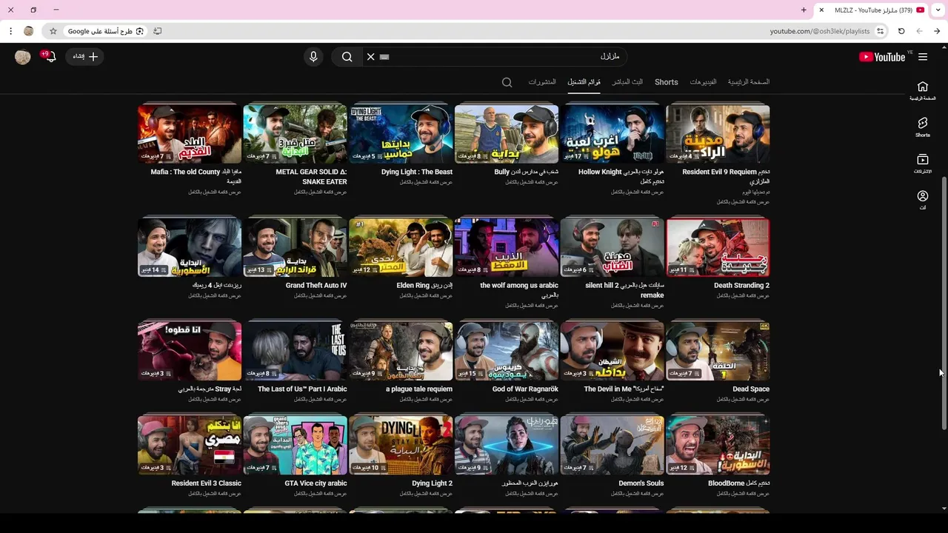The image size is (948, 533).
Task: Switch to the البث المباشر channel tab
Action: [x=627, y=82]
